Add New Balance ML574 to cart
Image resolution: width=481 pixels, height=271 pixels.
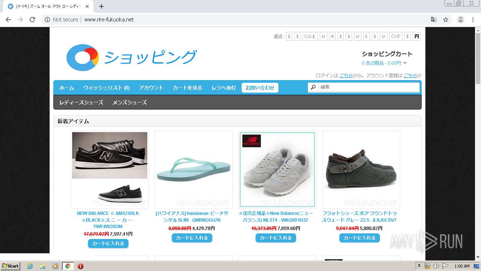pyautogui.click(x=276, y=238)
